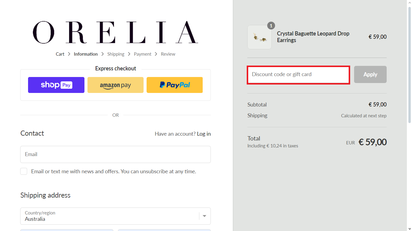Select the Shop Pay express checkout option
The image size is (412, 231).
pyautogui.click(x=56, y=85)
